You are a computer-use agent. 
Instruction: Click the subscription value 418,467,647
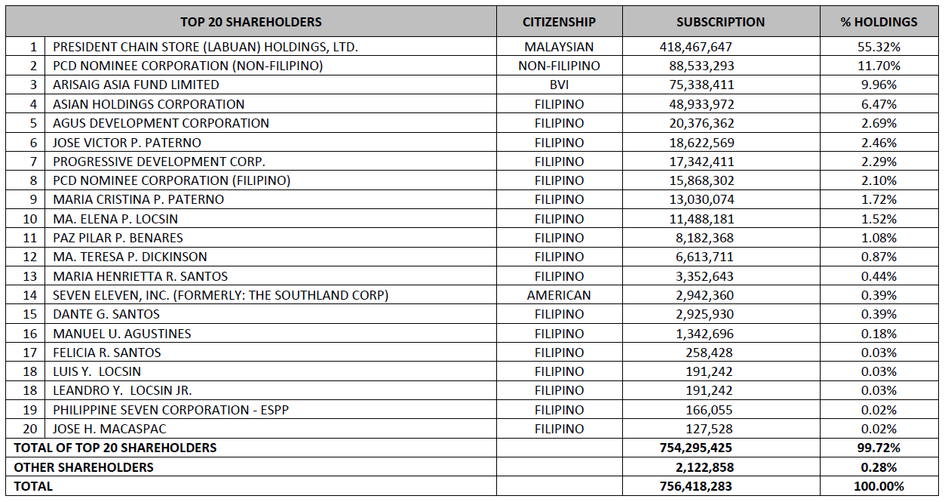point(695,47)
